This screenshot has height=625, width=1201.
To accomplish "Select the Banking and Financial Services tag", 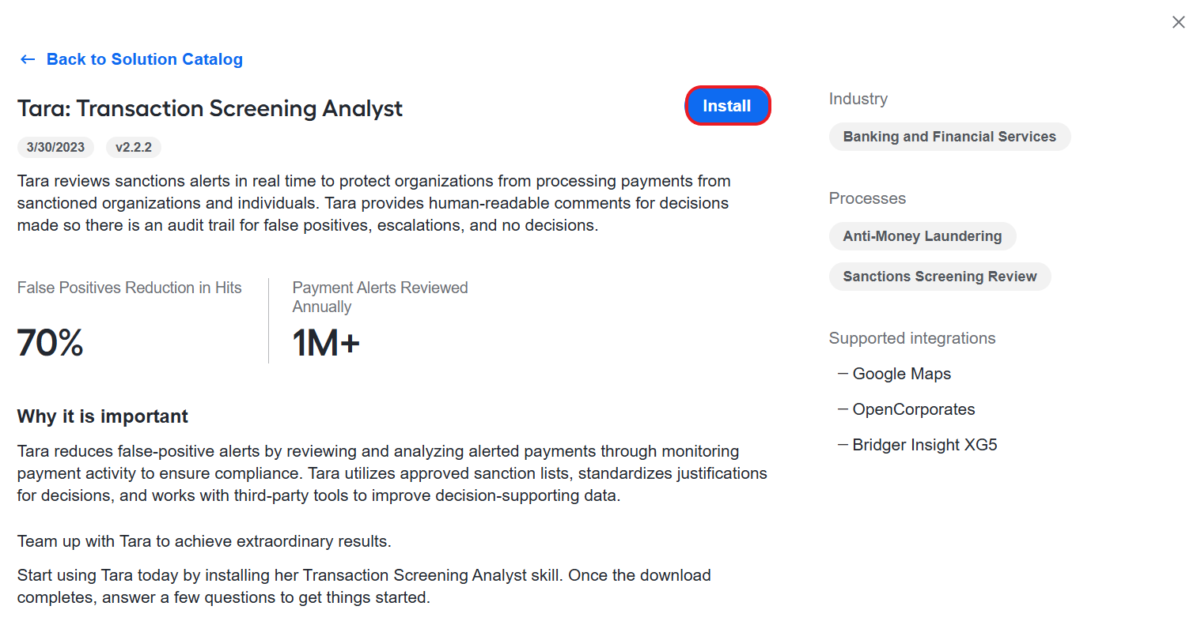I will tap(949, 137).
